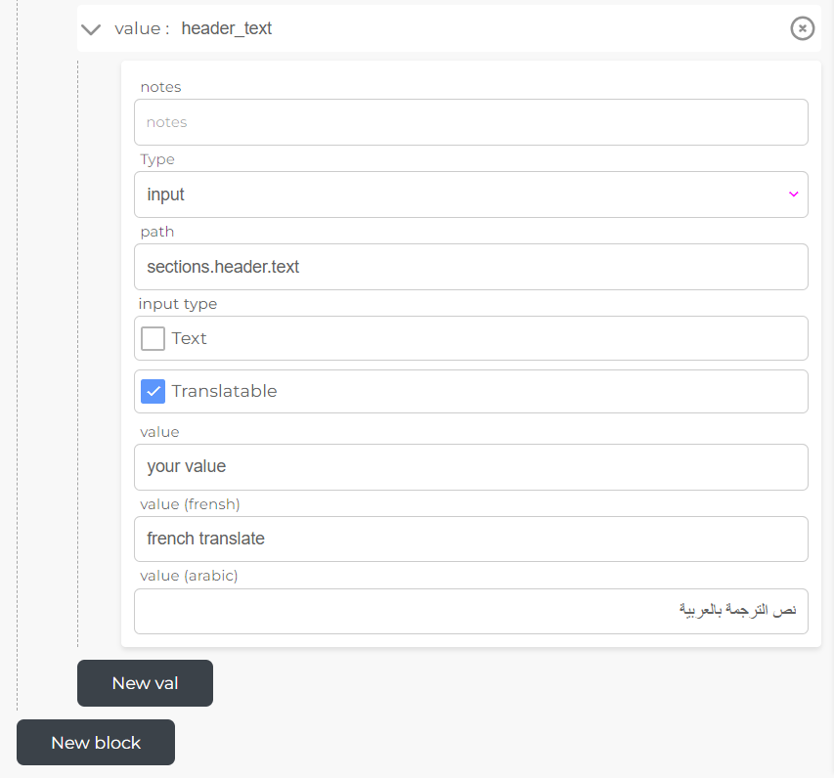834x778 pixels.
Task: Click the value field with 'your value'
Action: (470, 467)
